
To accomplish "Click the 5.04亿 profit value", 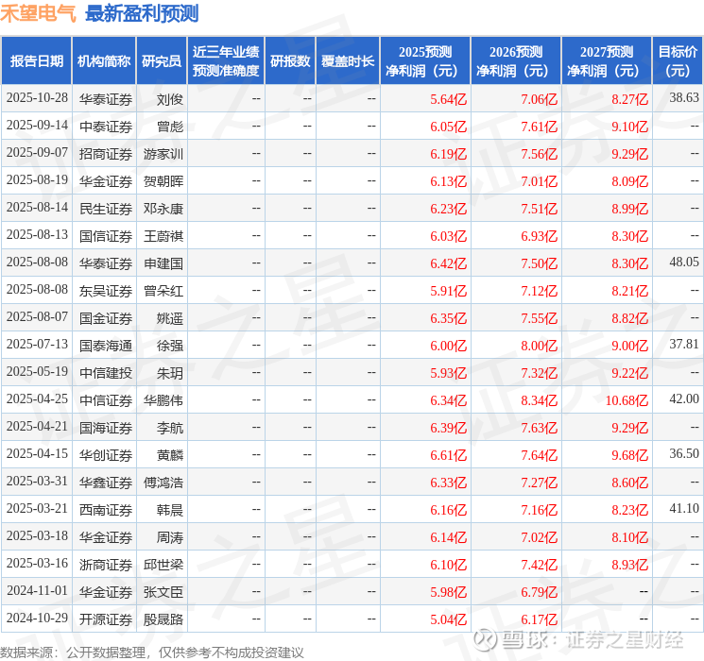I will 449,619.
